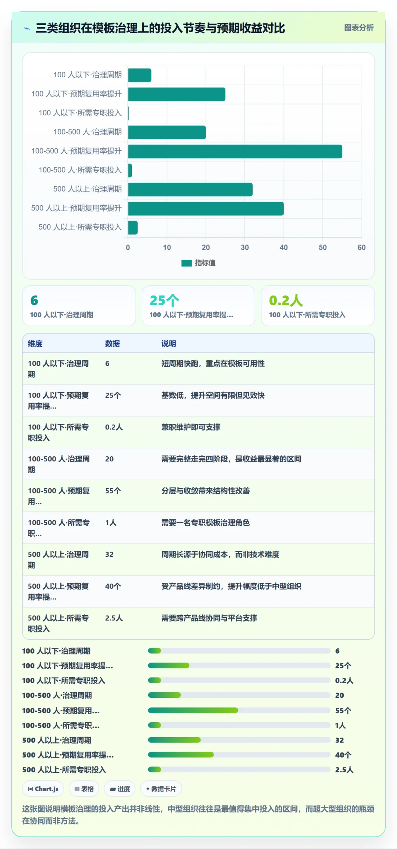This screenshot has height=849, width=397.
Task: Click the table data value 2.5人
Action: 114,618
